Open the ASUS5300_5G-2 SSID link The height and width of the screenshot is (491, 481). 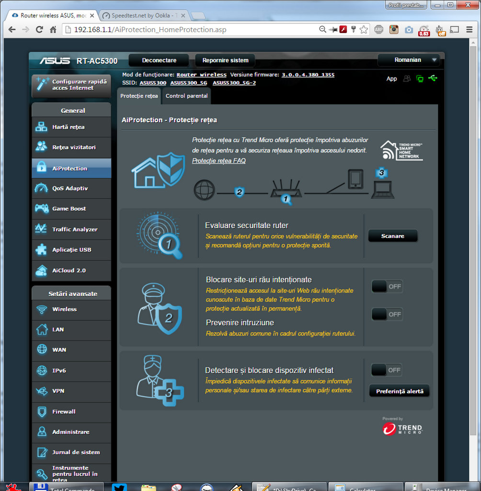tap(234, 82)
